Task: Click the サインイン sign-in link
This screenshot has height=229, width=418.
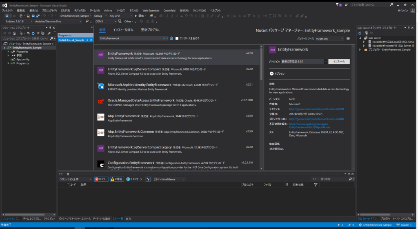Action: click(402, 11)
